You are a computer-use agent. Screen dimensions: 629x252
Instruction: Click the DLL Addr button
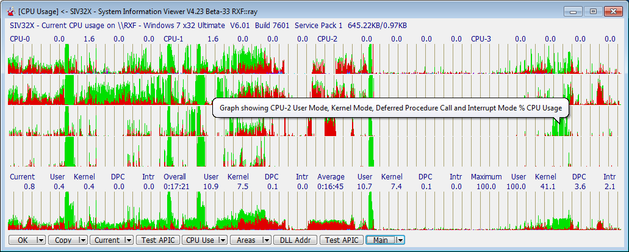pos(295,240)
